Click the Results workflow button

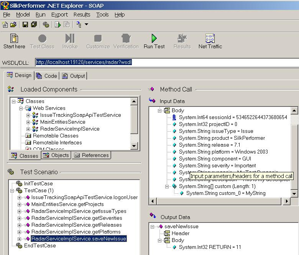(x=182, y=41)
